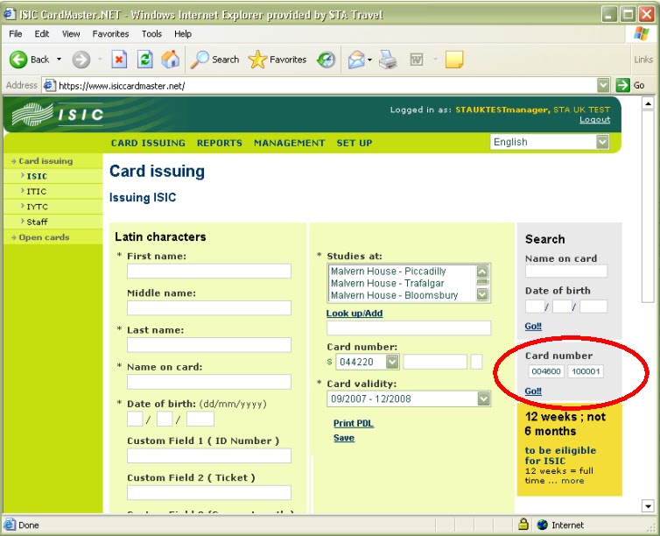Focus the search Name on card field

tap(566, 272)
